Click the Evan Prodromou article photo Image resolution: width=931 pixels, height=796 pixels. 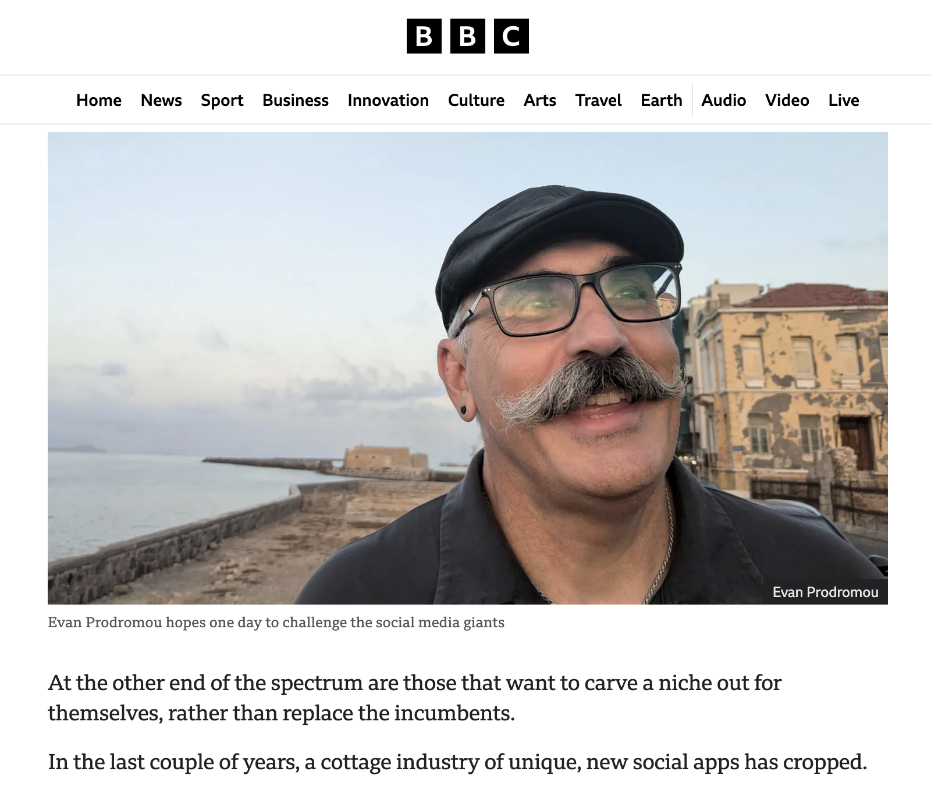coord(468,368)
